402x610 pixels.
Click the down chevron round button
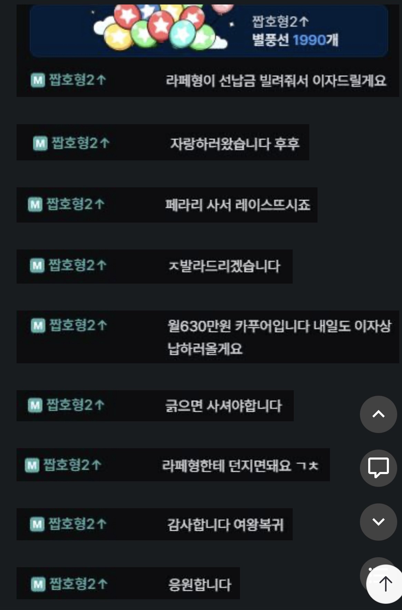tap(378, 522)
